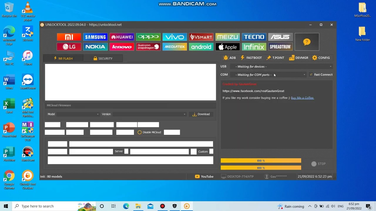Open the Fastboot tools button

(x=251, y=58)
